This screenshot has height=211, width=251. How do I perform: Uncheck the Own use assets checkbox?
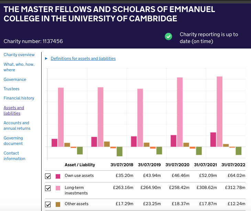click(48, 176)
